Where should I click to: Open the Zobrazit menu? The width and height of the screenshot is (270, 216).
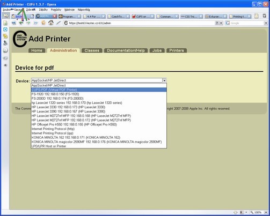click(31, 10)
